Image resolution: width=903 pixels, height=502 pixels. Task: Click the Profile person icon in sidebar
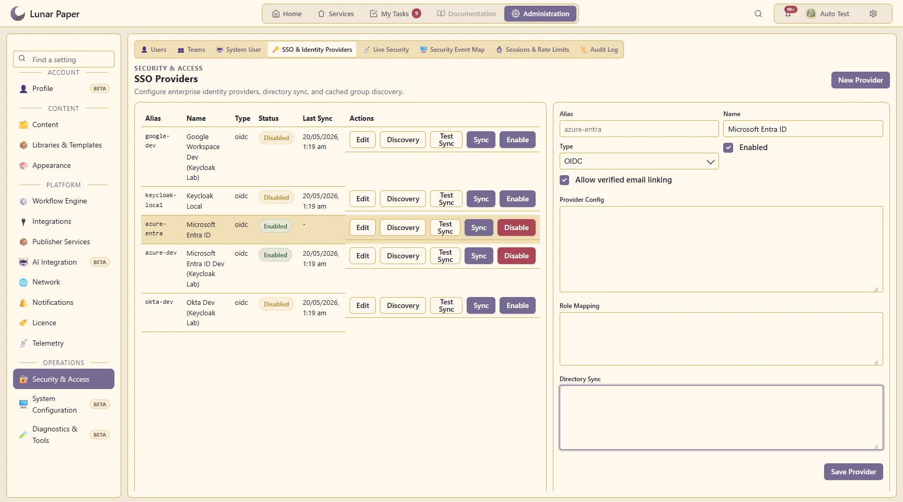click(24, 89)
